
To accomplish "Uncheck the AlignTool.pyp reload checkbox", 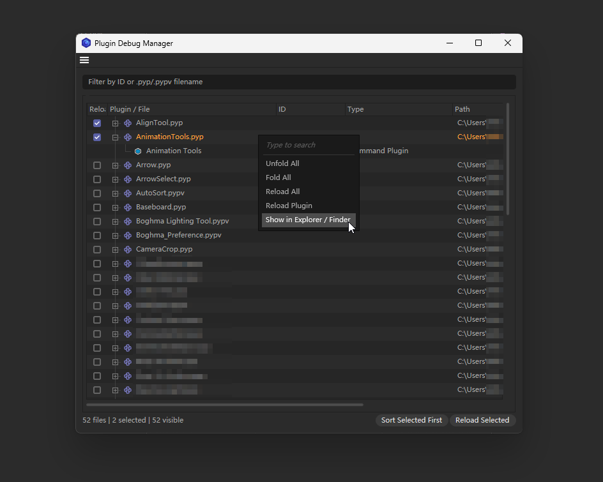I will [x=97, y=123].
